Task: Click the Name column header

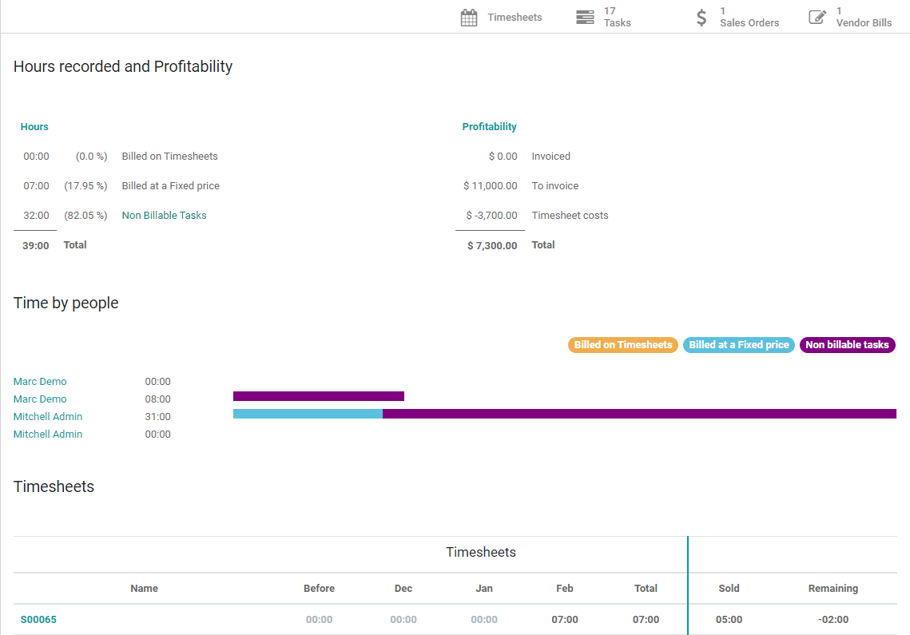Action: [144, 588]
